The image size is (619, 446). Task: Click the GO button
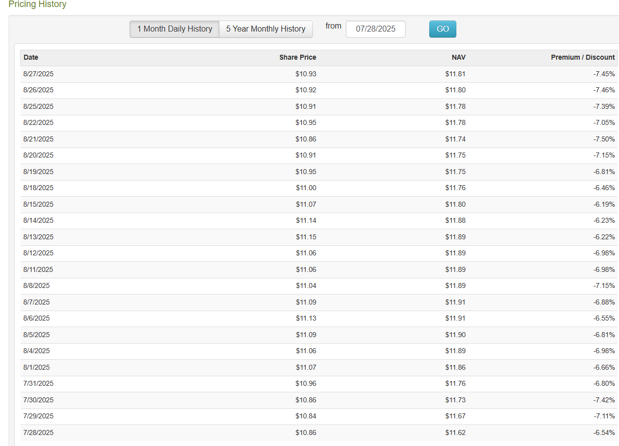click(443, 29)
